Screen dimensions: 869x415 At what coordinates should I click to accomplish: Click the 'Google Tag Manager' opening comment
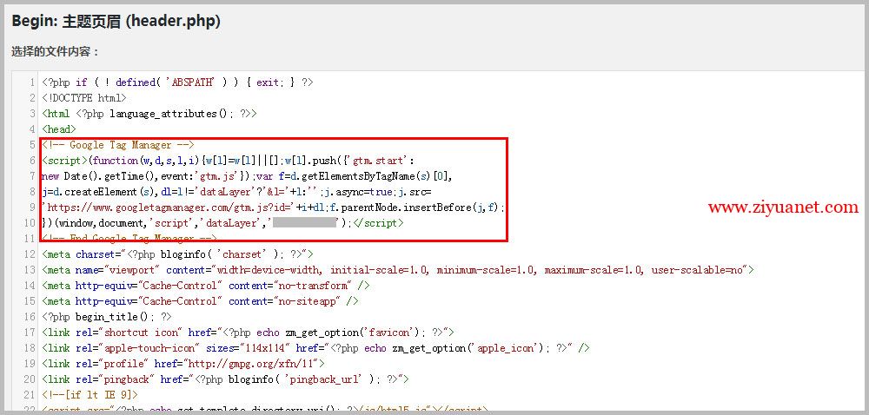tap(118, 145)
